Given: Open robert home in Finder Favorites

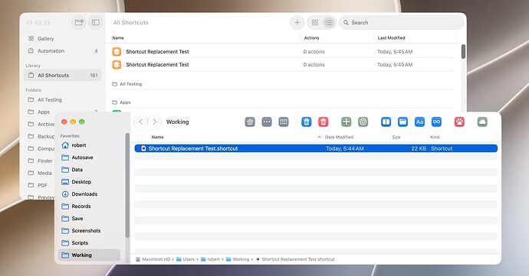Looking at the screenshot, I should pyautogui.click(x=89, y=145).
